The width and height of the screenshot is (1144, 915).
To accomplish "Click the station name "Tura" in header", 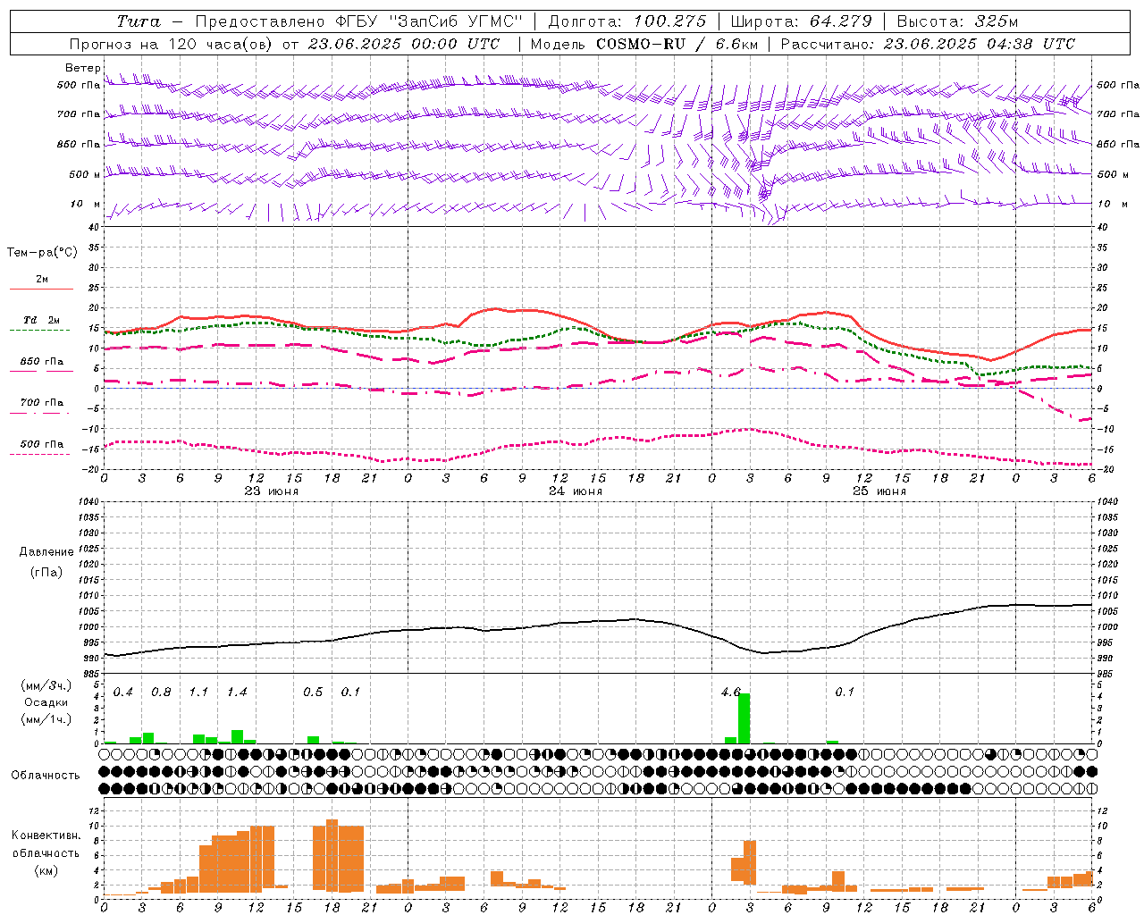I will click(139, 21).
